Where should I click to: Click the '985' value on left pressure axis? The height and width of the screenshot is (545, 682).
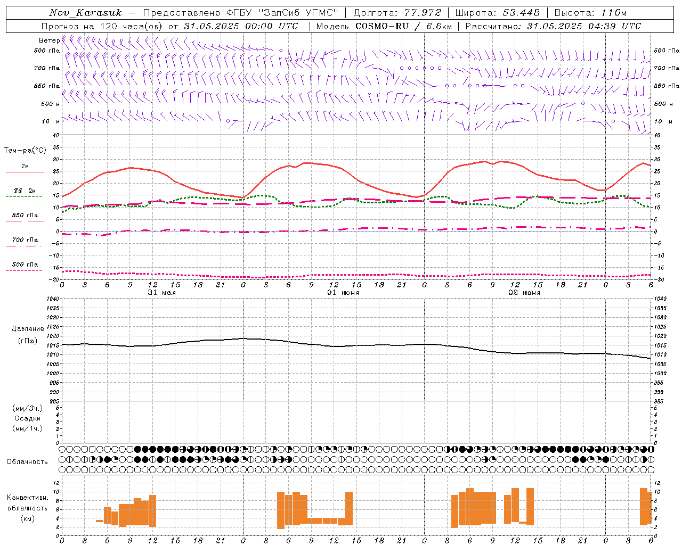click(x=54, y=401)
